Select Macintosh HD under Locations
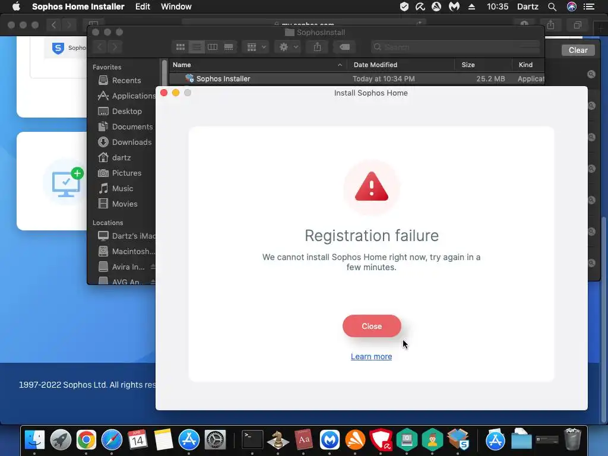 (126, 251)
